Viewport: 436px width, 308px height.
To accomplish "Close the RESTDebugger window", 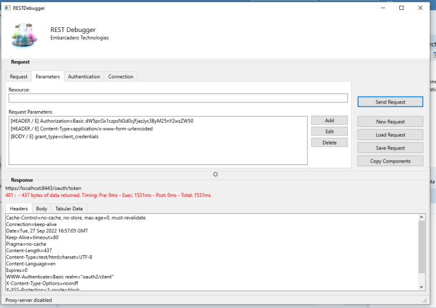I will tap(420, 8).
